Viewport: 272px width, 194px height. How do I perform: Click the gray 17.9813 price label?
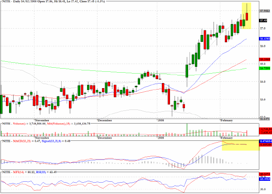[265, 11]
